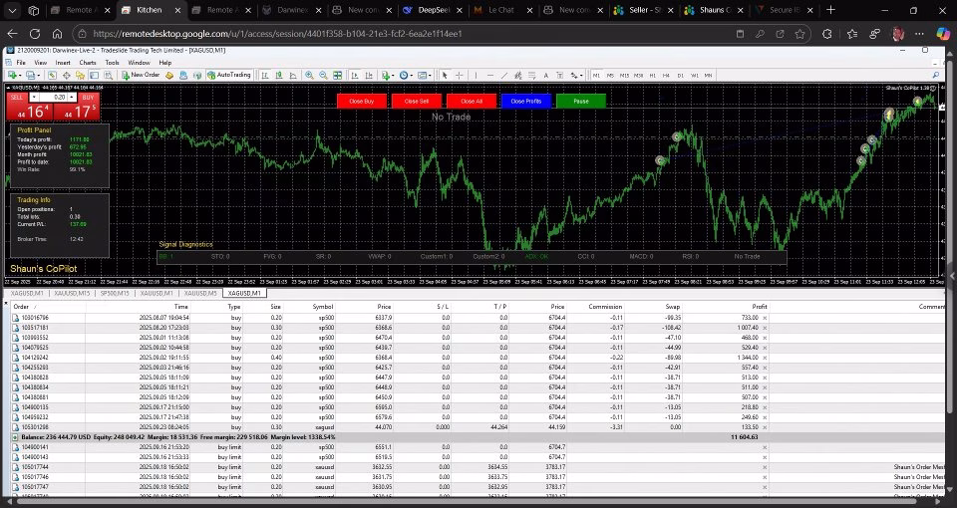Increase lot size with right arrow
This screenshot has height=508, width=957.
[72, 97]
